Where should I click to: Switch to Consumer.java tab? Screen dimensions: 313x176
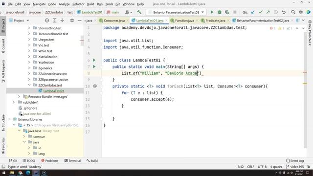tap(114, 21)
